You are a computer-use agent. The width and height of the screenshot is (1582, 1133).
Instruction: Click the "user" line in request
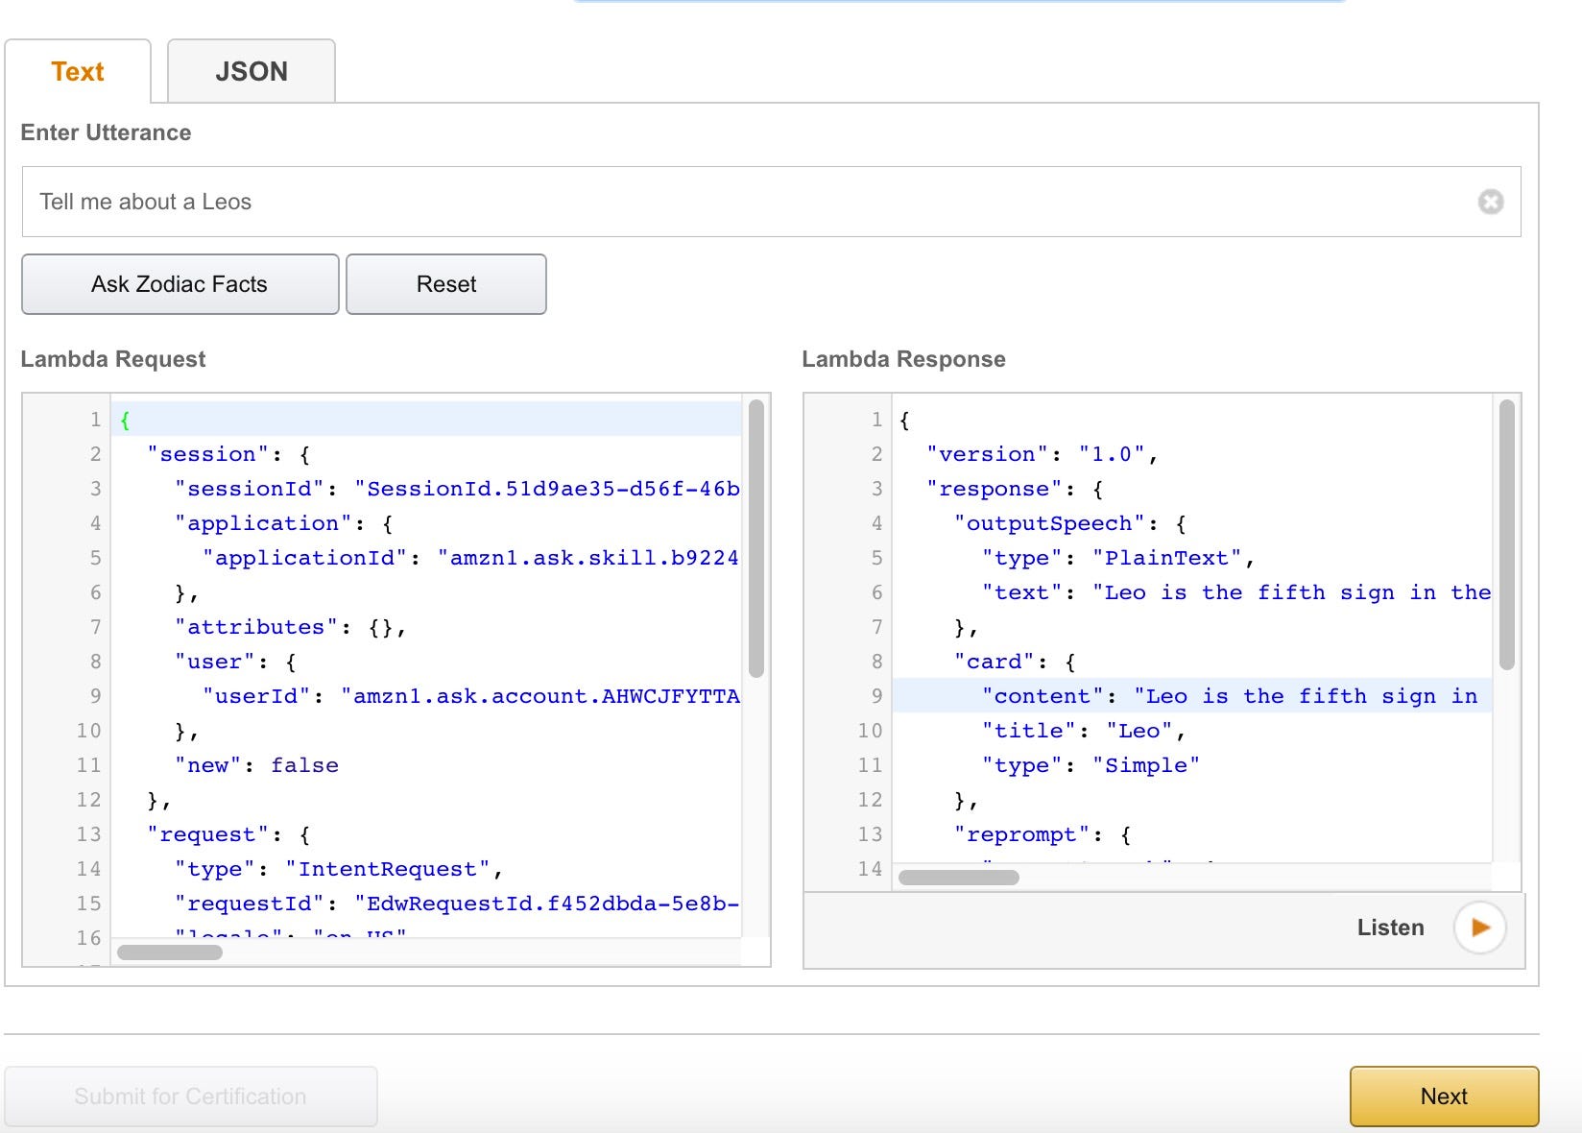pyautogui.click(x=235, y=662)
